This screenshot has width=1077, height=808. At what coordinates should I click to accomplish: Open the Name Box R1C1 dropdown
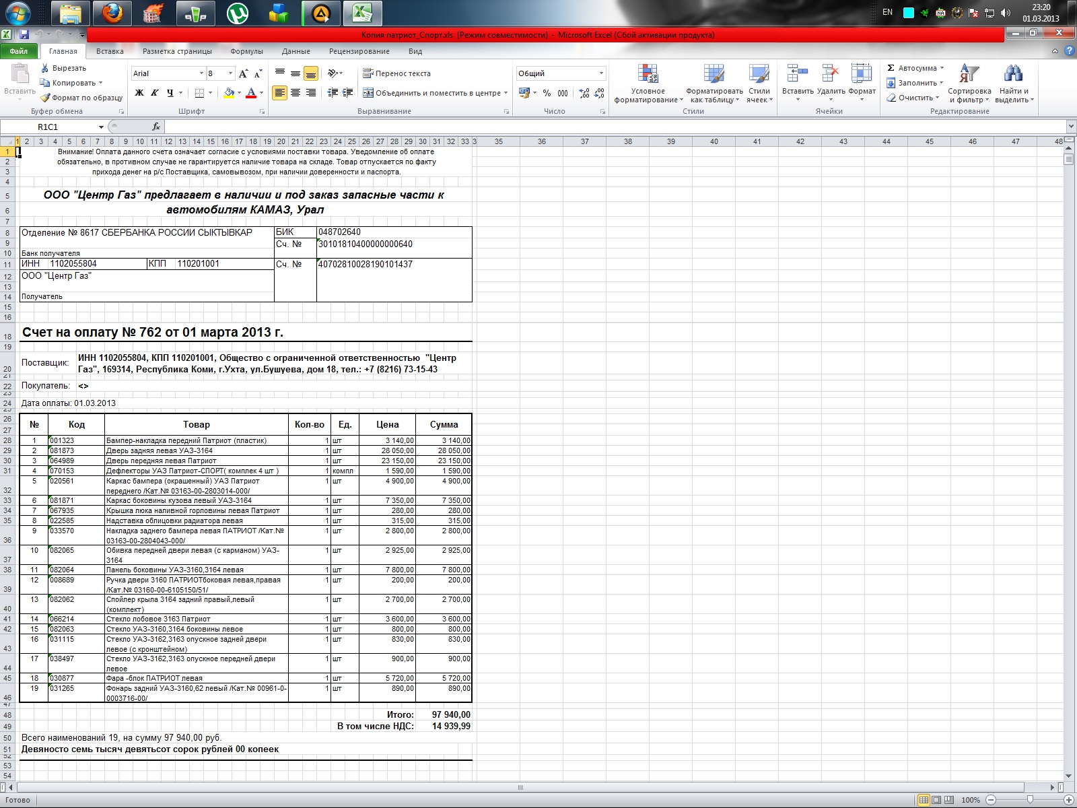101,127
